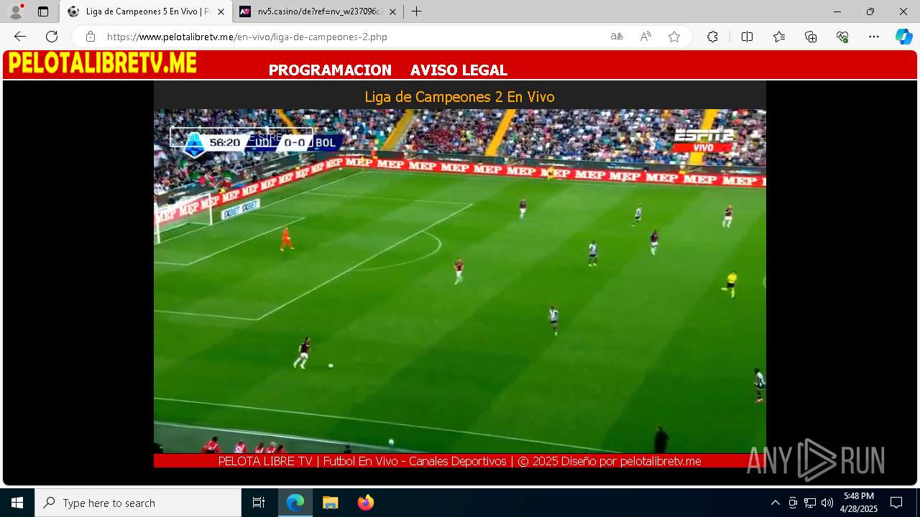Open the AVISO LEGAL menu item

[x=459, y=70]
